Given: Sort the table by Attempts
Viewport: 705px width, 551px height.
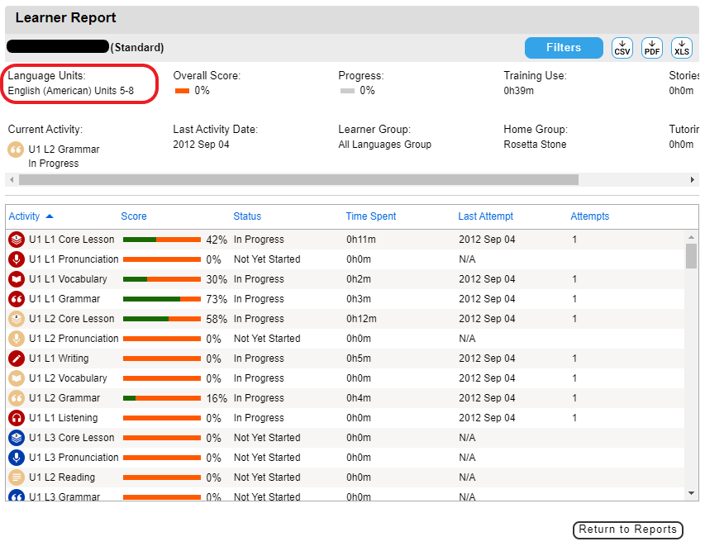Looking at the screenshot, I should (x=589, y=216).
